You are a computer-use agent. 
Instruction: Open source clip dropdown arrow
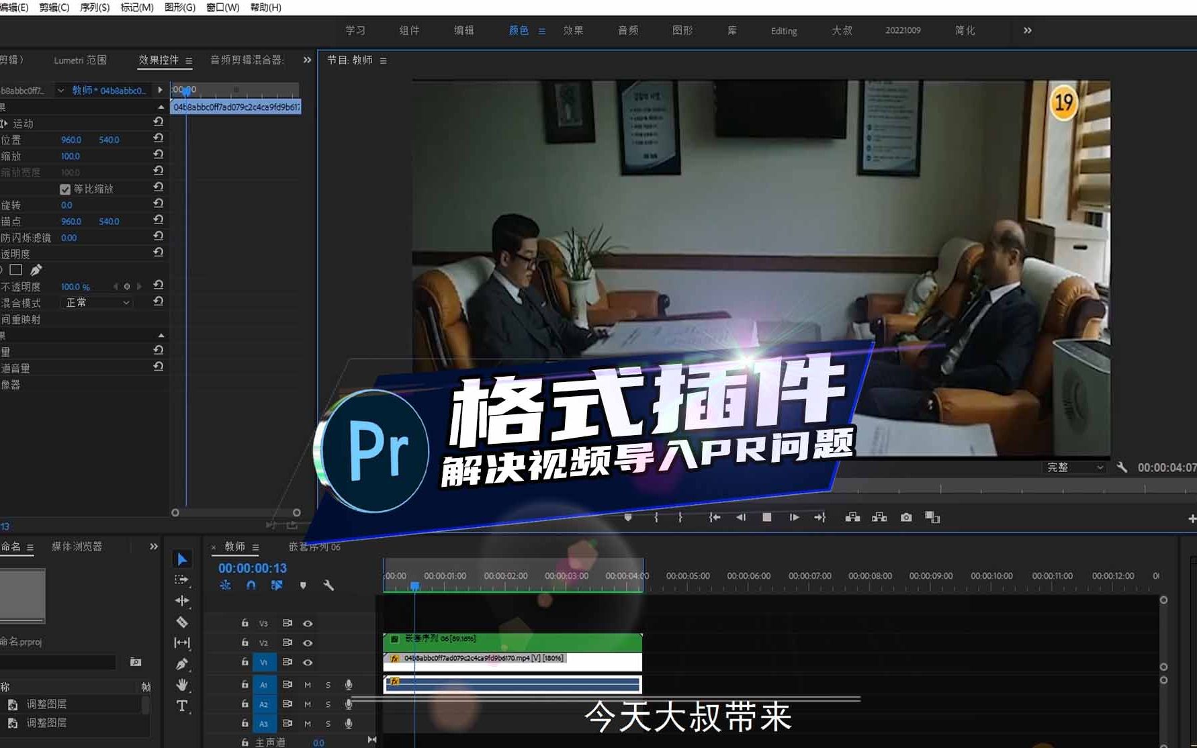60,90
